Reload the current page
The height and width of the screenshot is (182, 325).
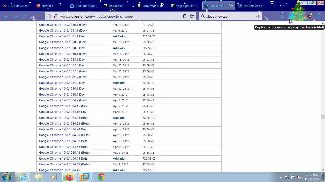(24, 16)
